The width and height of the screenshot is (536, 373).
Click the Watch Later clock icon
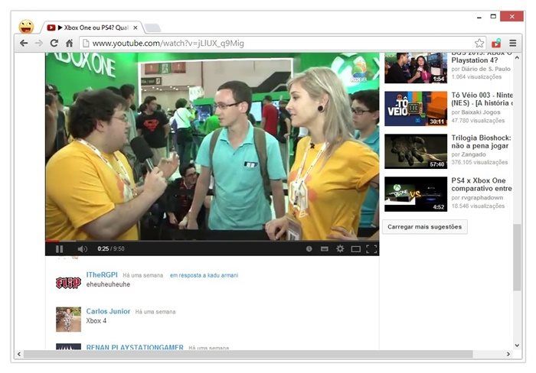coord(309,248)
